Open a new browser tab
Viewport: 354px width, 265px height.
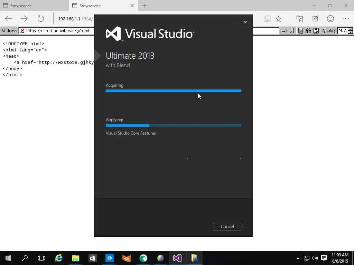[144, 6]
